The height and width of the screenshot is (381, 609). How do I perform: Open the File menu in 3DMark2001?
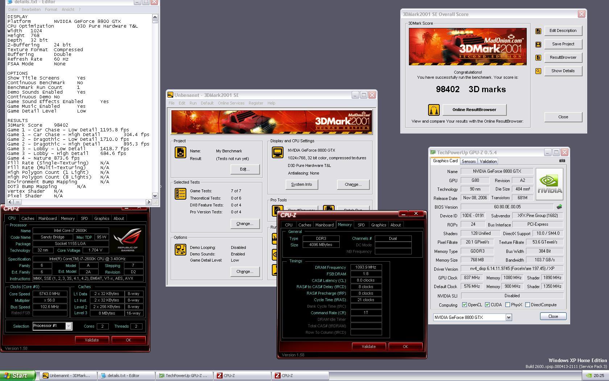(x=171, y=103)
